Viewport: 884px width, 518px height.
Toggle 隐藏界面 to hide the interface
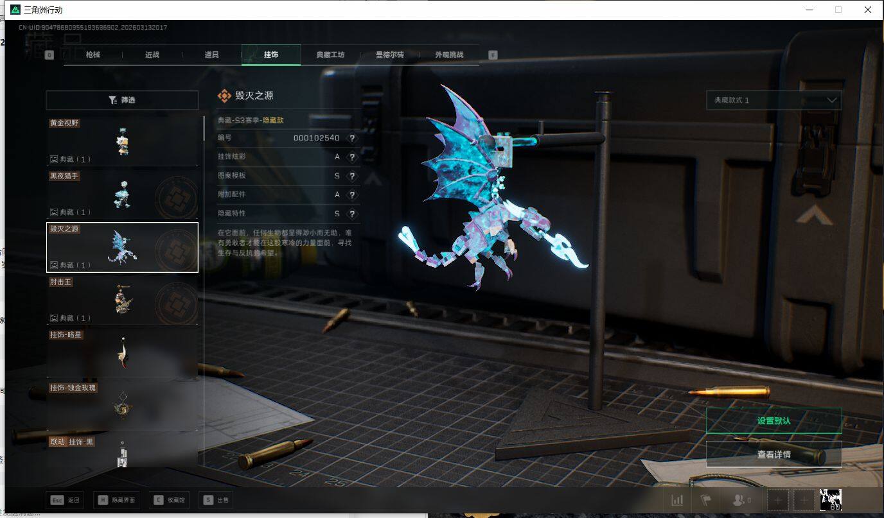click(117, 500)
